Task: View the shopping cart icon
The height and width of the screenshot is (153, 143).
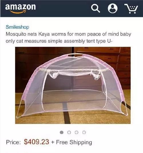Action: (131, 9)
